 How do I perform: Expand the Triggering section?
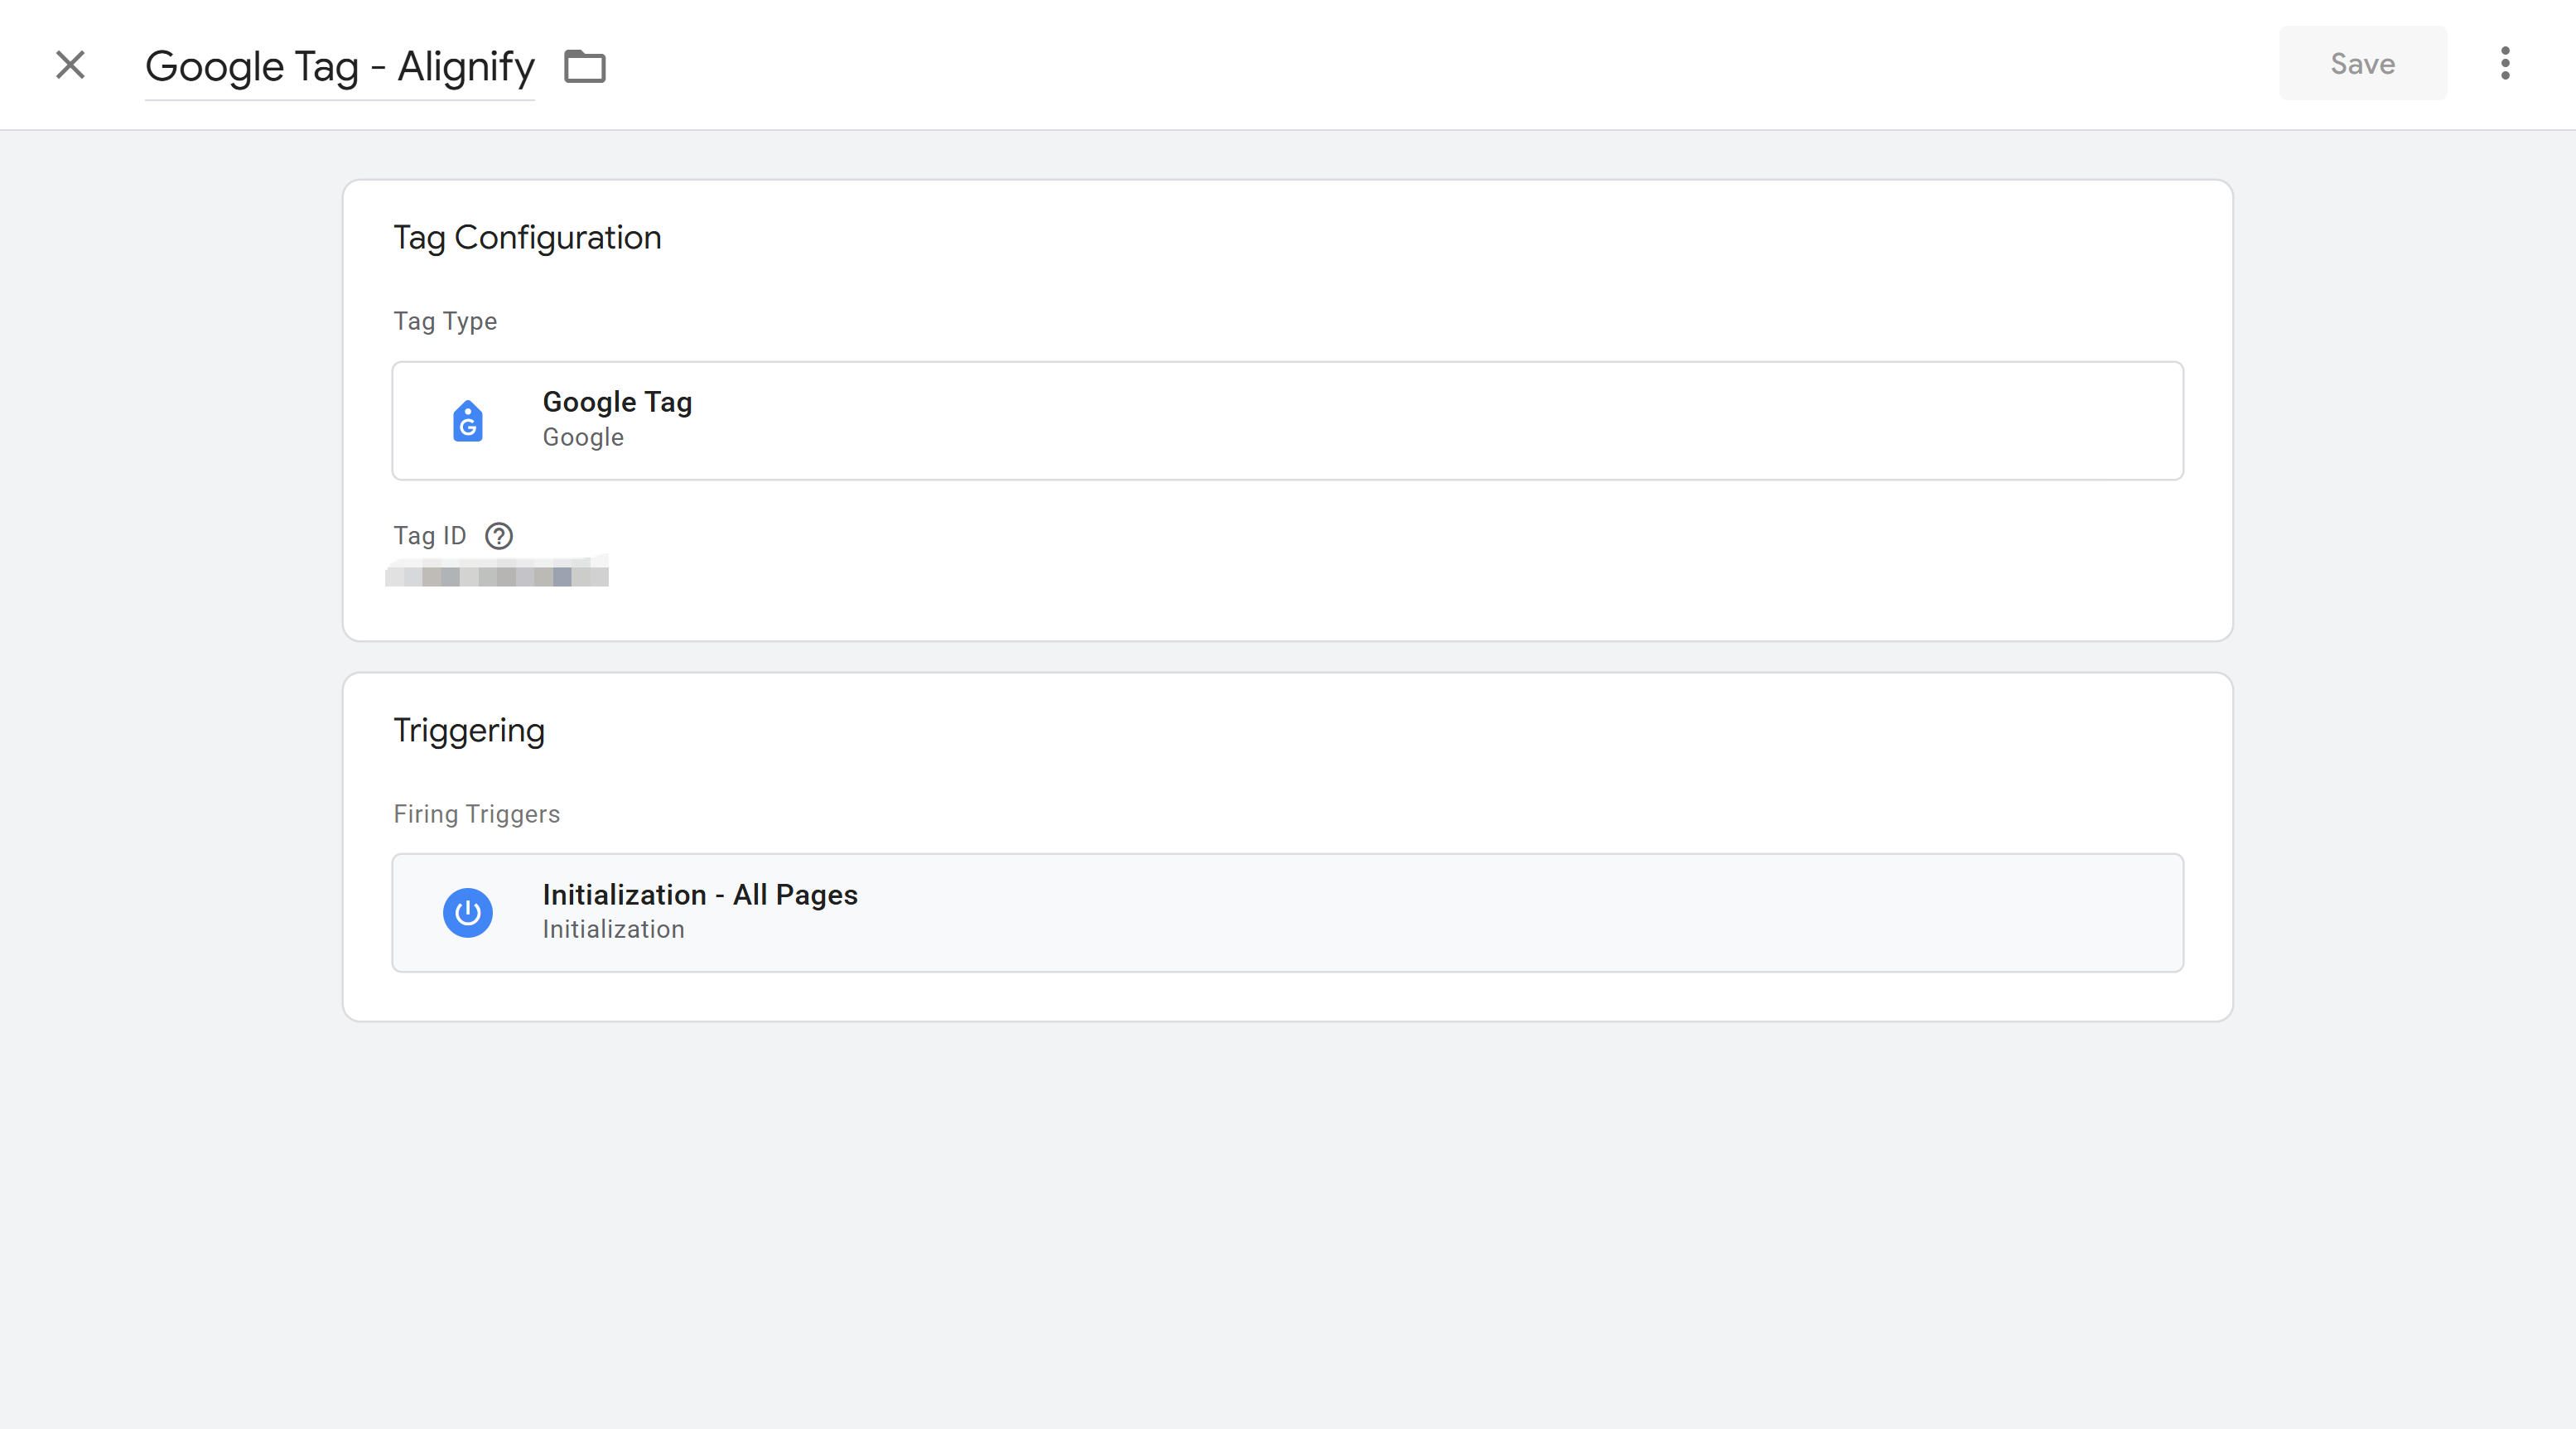click(x=469, y=730)
